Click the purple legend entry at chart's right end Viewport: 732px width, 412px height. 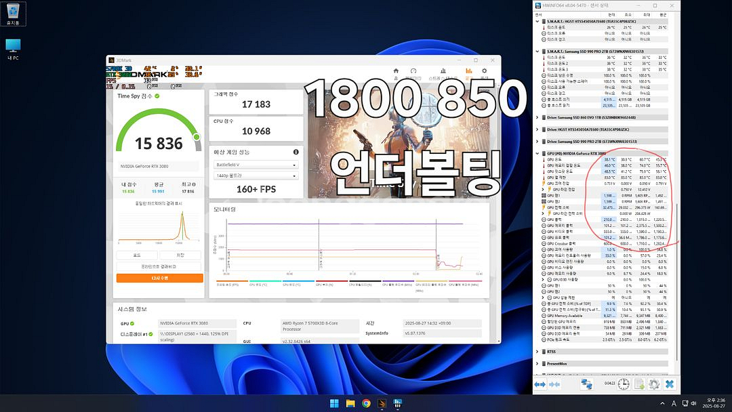coord(466,283)
